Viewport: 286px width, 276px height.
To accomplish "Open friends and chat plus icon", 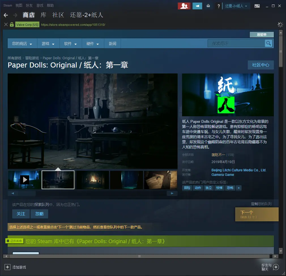I will 276,267.
